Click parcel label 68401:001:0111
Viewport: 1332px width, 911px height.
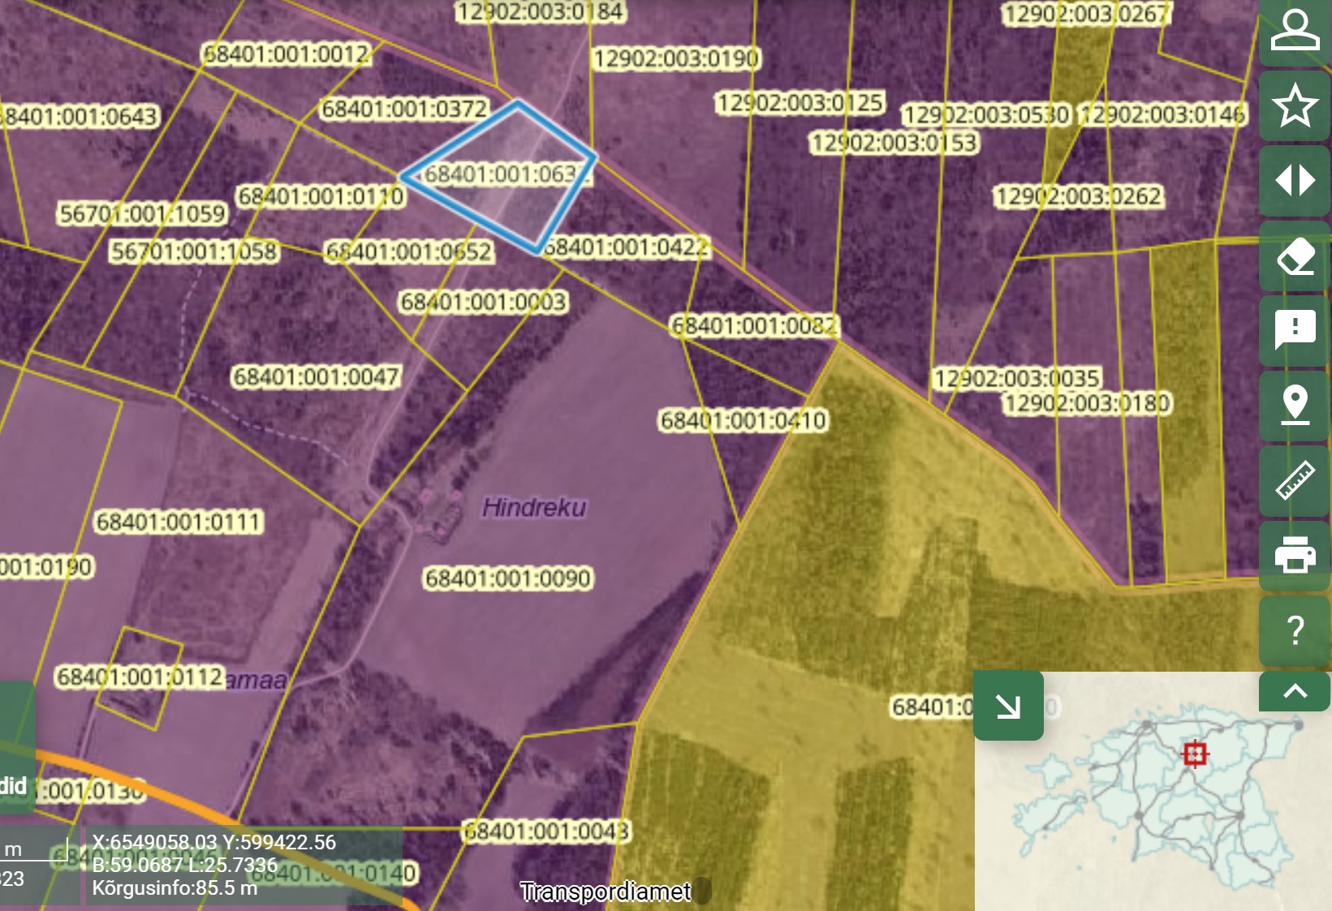tap(179, 522)
